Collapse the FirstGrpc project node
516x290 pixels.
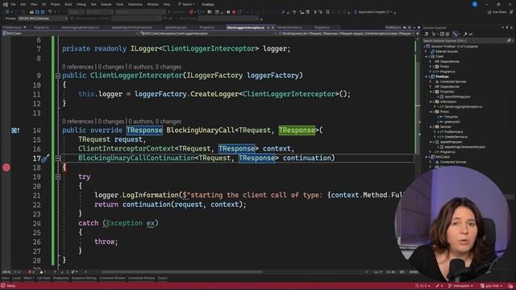tap(427, 77)
